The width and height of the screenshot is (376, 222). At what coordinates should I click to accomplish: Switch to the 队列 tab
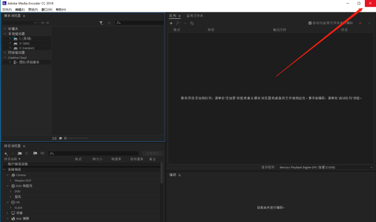tap(173, 16)
